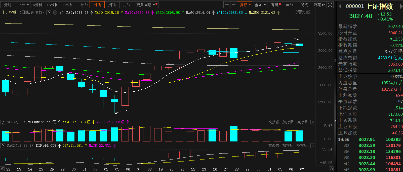Open help for MACD indicator
This screenshot has width=403, height=172.
pos(3,145)
